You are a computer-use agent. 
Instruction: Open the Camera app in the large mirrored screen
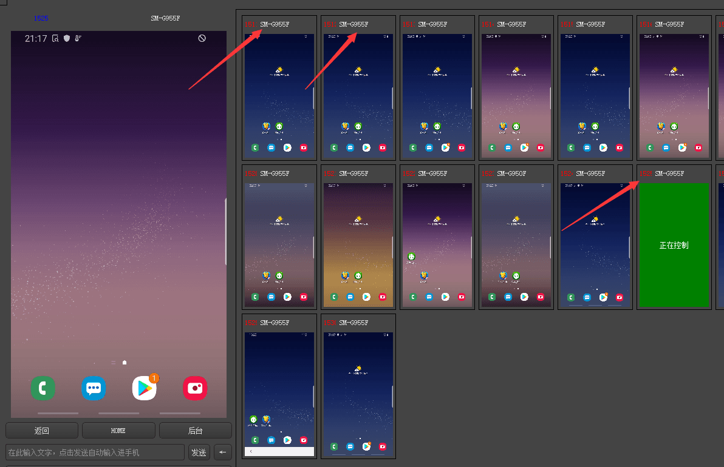(x=195, y=388)
